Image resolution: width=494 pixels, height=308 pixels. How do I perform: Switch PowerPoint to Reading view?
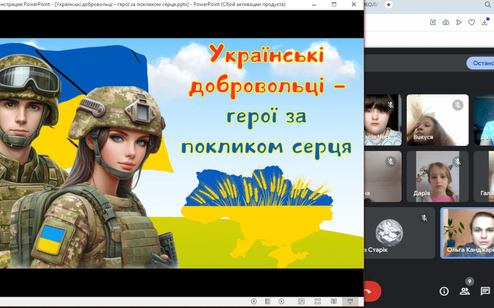334,302
